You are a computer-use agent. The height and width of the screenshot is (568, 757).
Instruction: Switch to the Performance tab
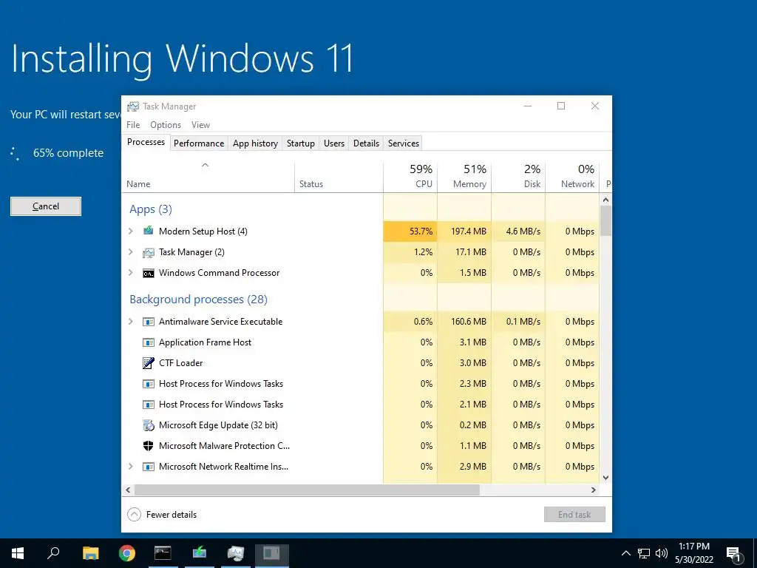click(x=199, y=143)
